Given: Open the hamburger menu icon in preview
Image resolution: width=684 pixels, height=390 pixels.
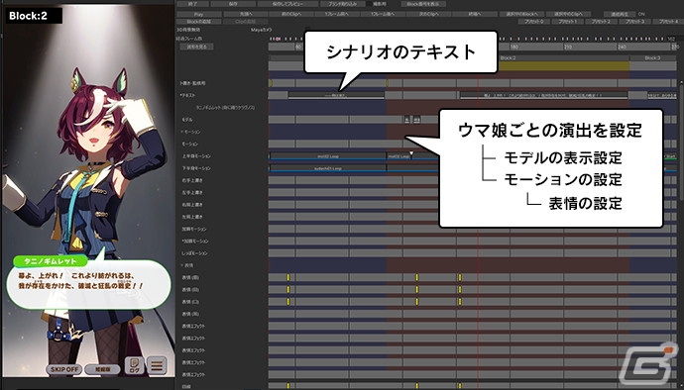Looking at the screenshot, I should (157, 365).
